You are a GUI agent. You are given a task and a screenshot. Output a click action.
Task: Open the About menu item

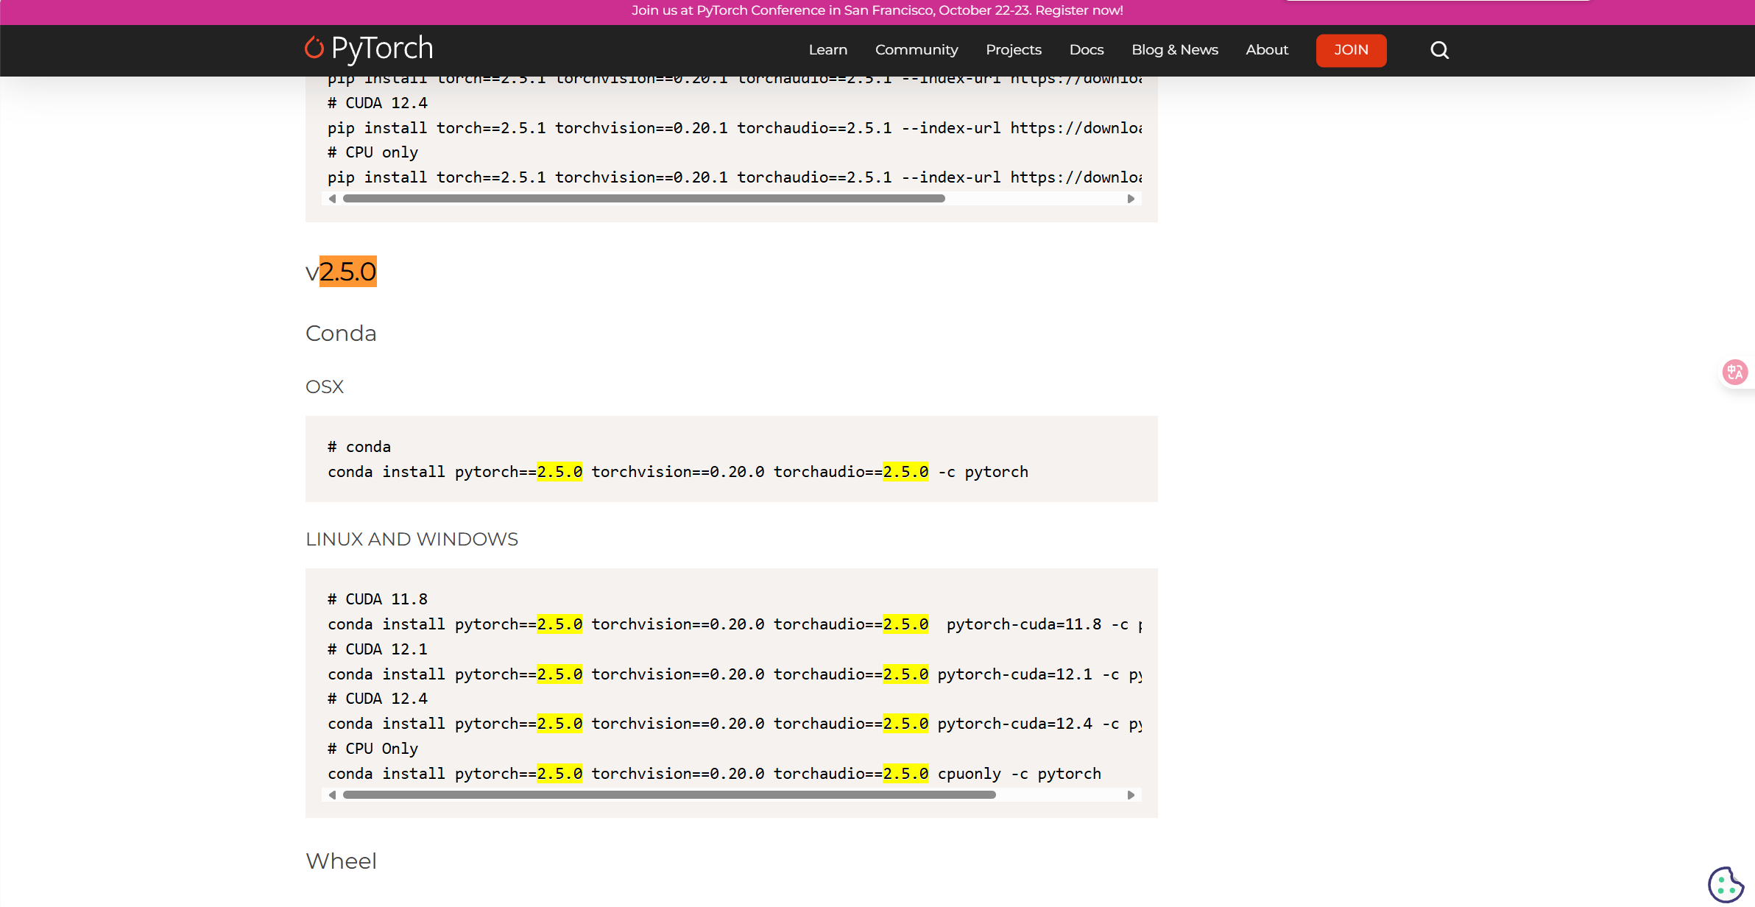[x=1266, y=50]
